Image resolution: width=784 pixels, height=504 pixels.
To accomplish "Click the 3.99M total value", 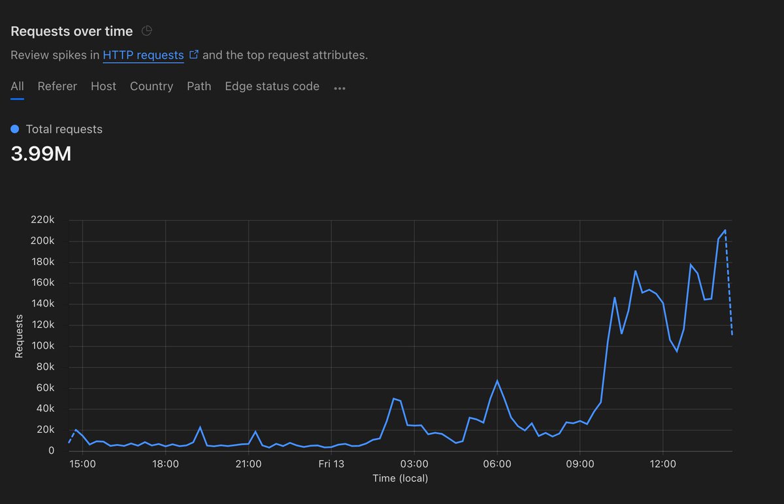I will pos(41,154).
